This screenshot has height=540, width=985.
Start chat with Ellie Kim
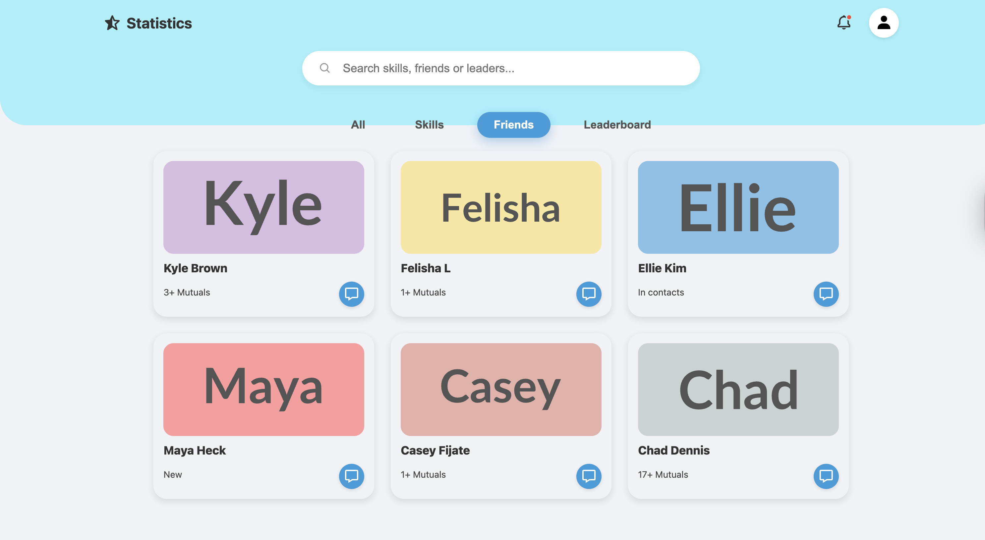[826, 294]
